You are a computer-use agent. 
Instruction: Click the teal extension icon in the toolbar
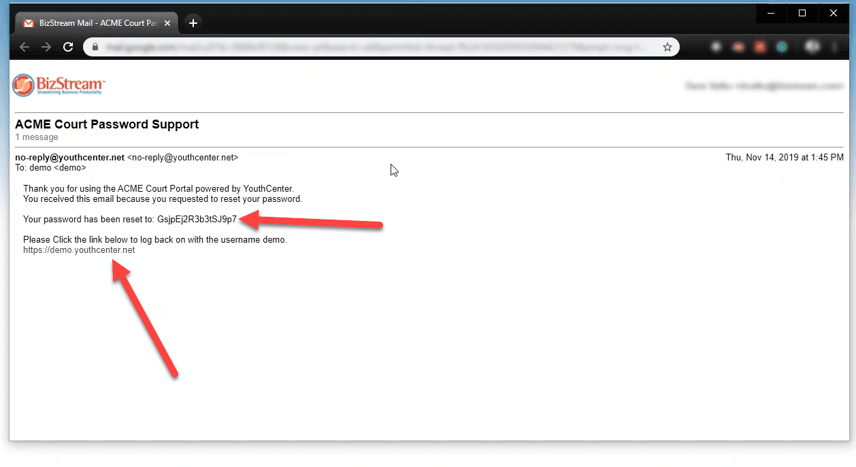point(781,47)
